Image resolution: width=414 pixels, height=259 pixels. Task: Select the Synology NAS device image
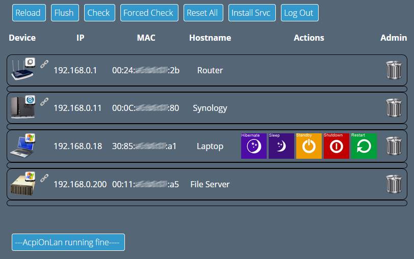click(x=23, y=107)
